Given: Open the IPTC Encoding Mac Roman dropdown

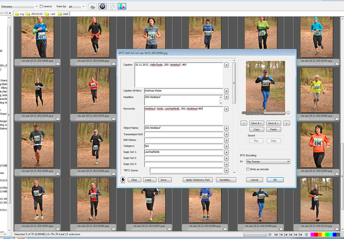Looking at the screenshot, I should pyautogui.click(x=268, y=162).
